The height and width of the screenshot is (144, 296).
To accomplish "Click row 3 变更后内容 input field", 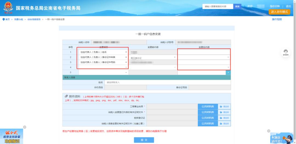I will point(204,62).
